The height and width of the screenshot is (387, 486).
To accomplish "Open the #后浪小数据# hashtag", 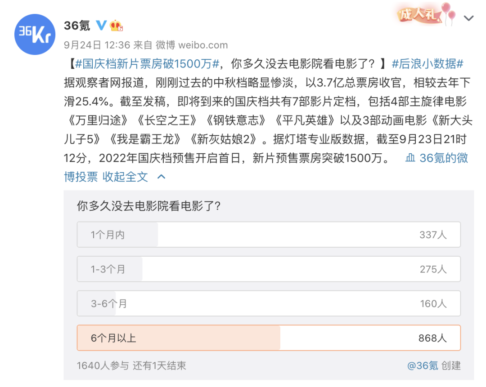I will point(427,64).
